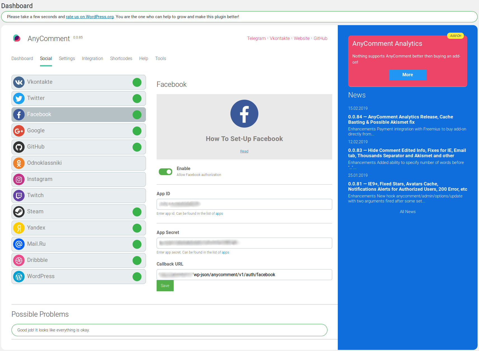Open the Vkontakte header link
The image size is (479, 351).
(280, 38)
